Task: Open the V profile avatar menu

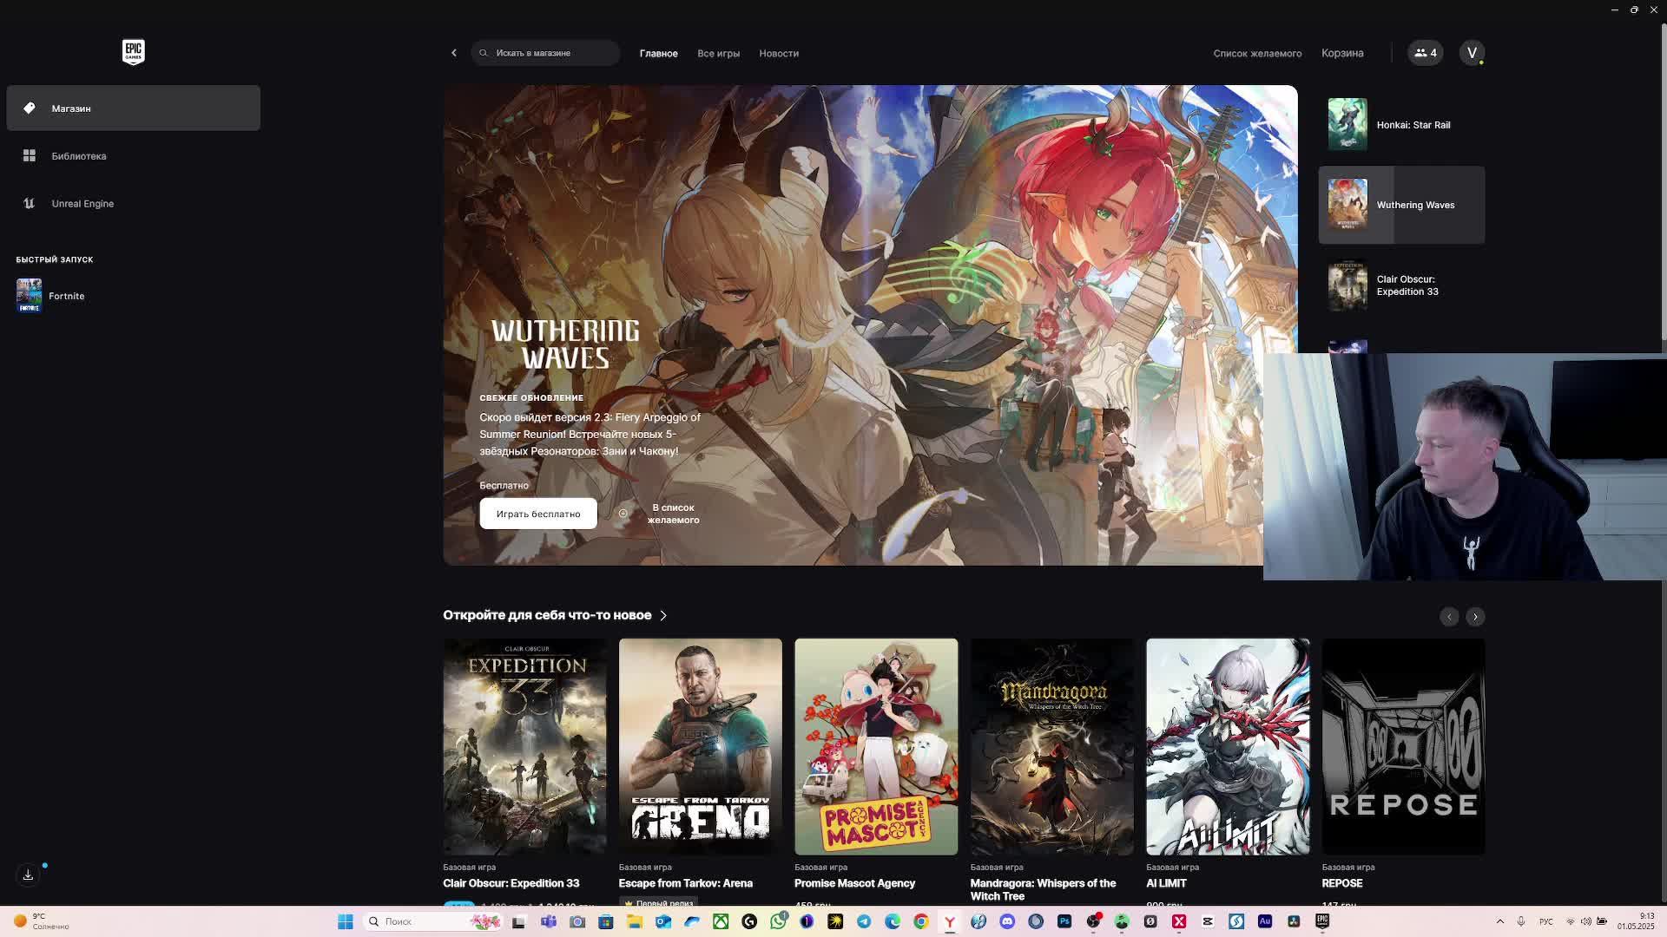Action: coord(1472,53)
